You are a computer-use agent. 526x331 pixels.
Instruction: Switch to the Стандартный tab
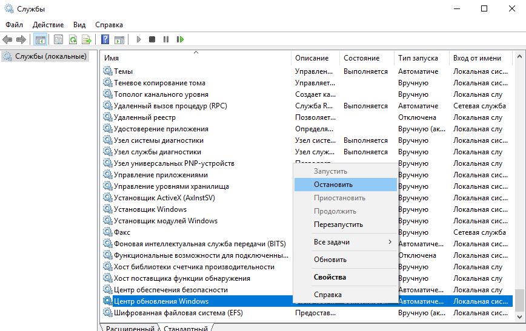click(x=185, y=328)
